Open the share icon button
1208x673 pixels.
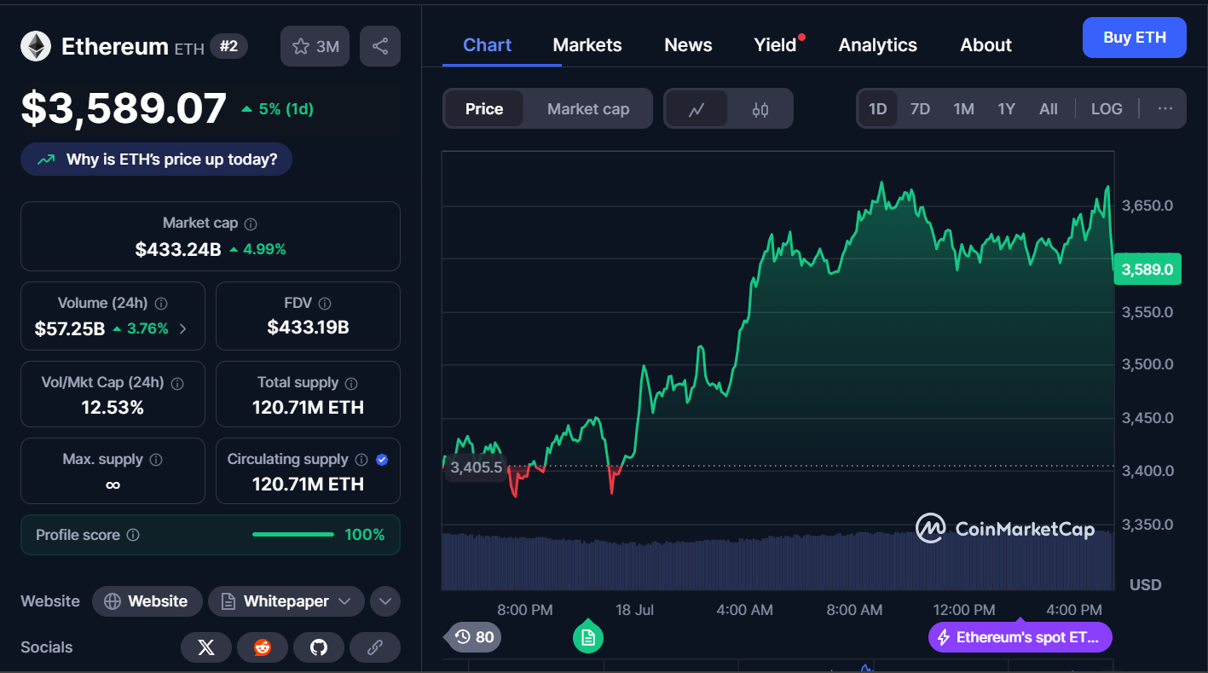coord(380,46)
